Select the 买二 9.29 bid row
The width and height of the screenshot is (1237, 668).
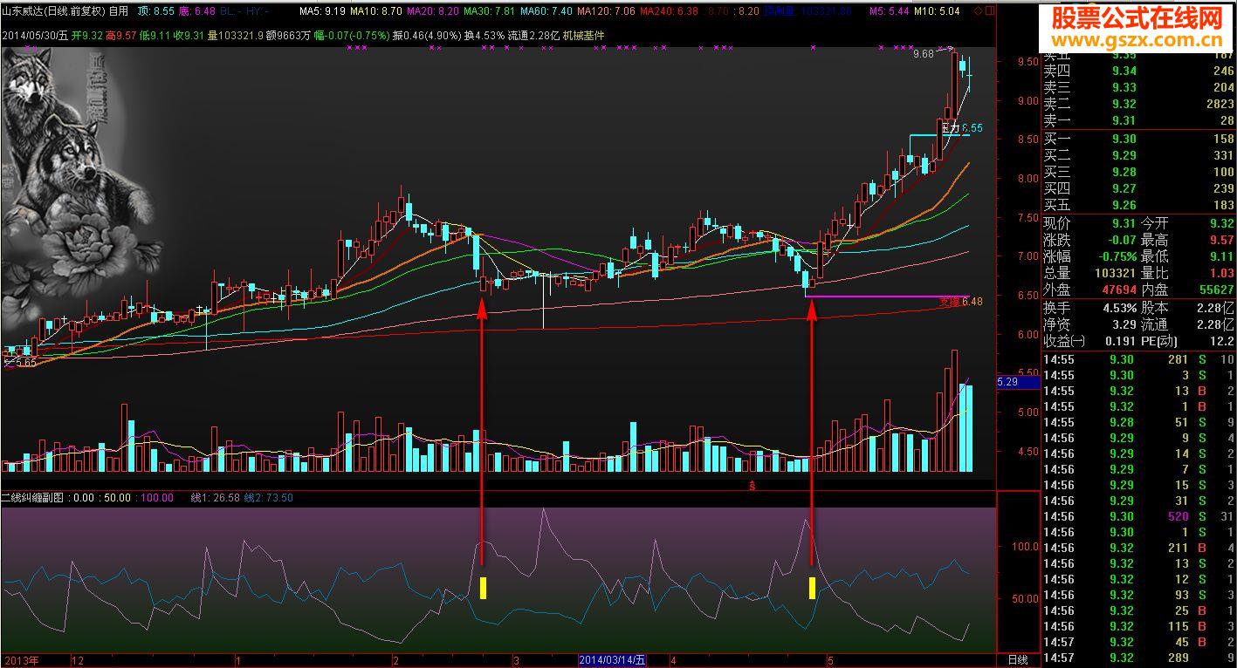pyautogui.click(x=1139, y=155)
